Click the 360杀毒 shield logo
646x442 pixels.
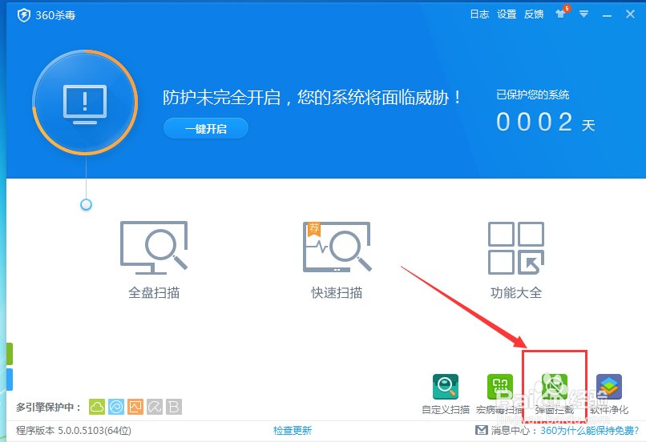pos(24,16)
